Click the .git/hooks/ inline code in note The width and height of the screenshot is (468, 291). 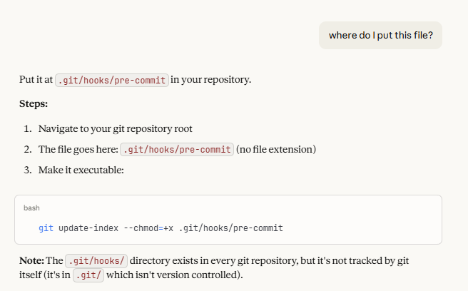[96, 260]
